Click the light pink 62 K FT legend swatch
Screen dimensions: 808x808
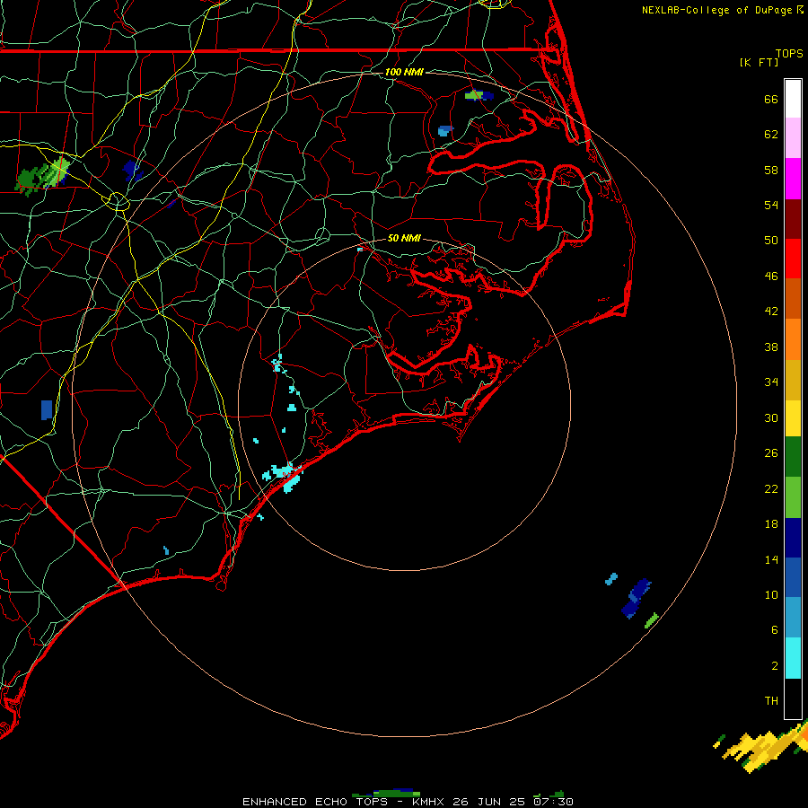pos(793,137)
